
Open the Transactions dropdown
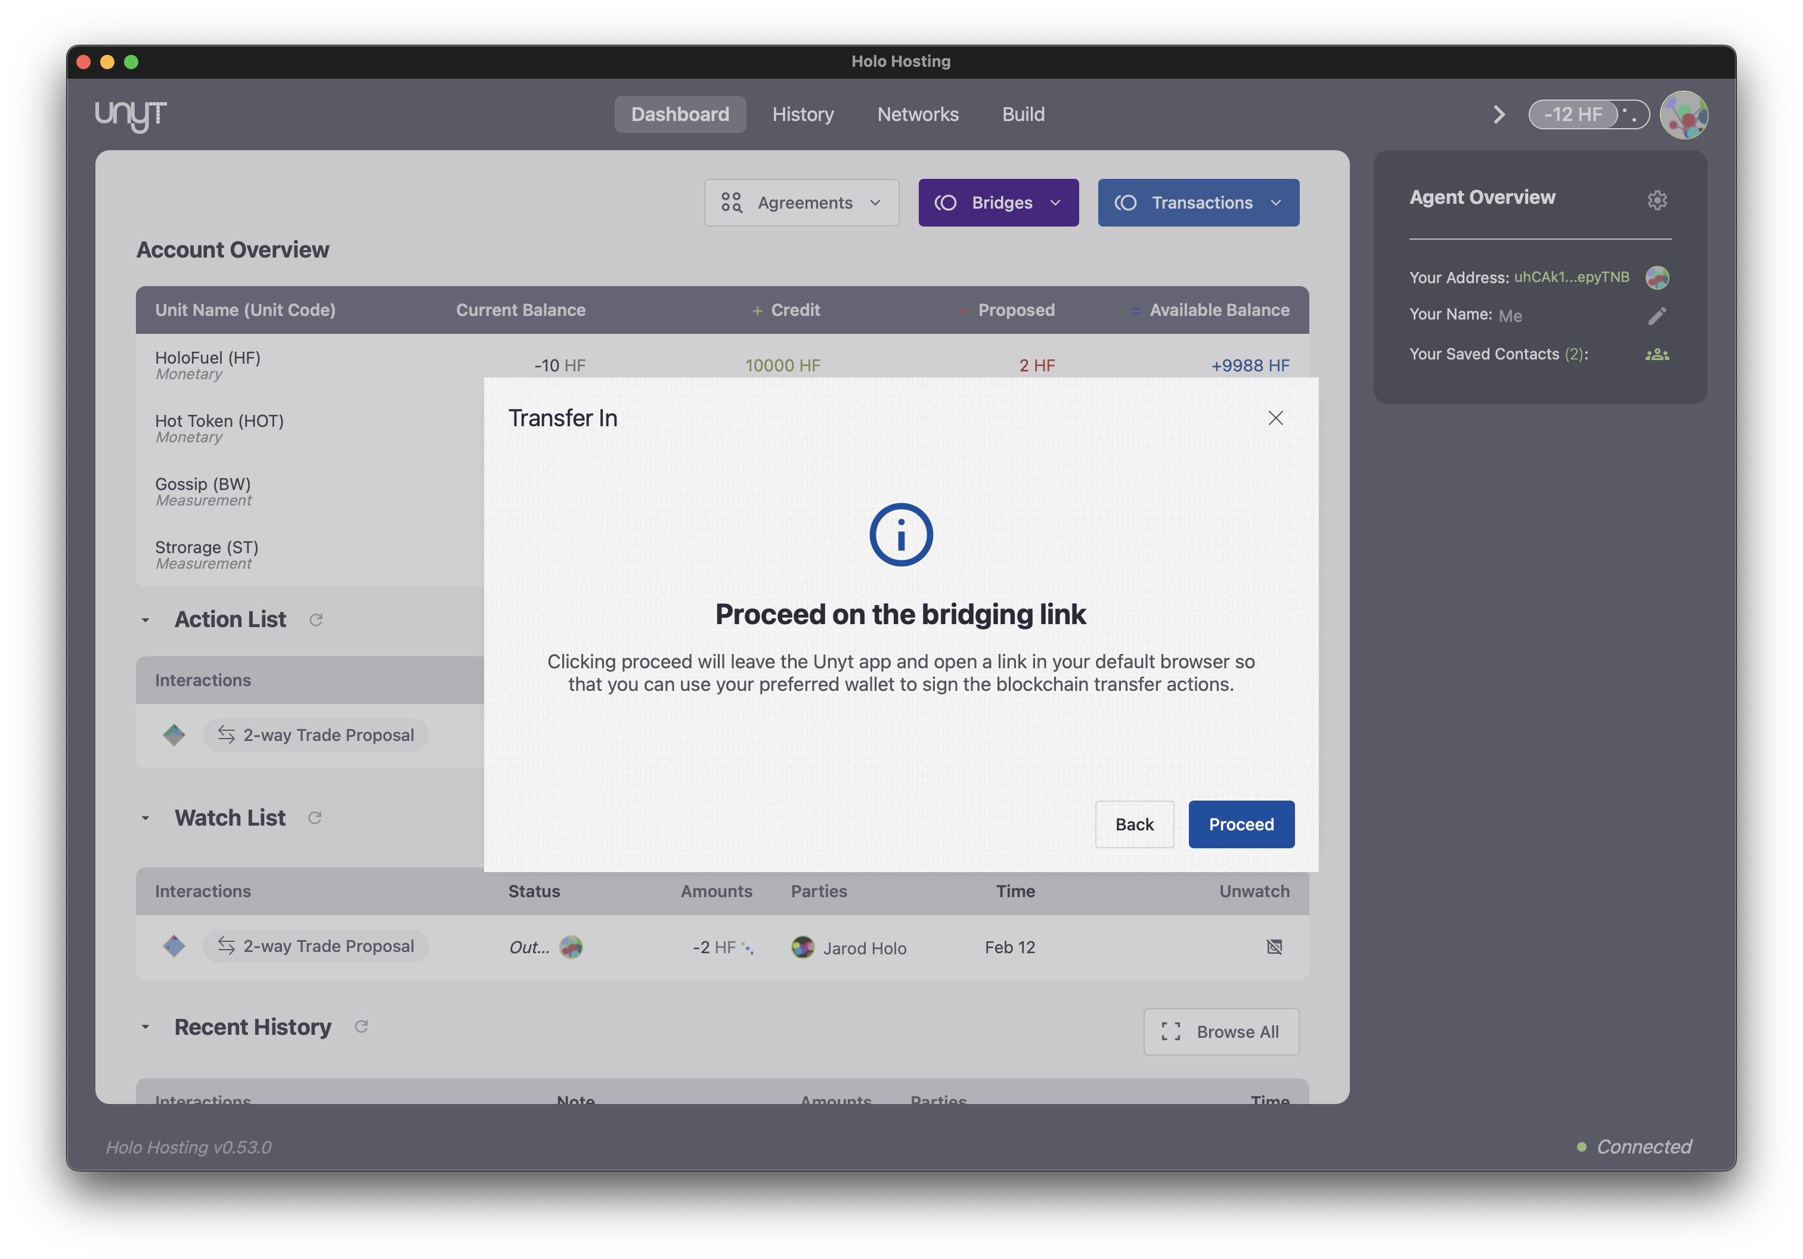click(x=1198, y=203)
